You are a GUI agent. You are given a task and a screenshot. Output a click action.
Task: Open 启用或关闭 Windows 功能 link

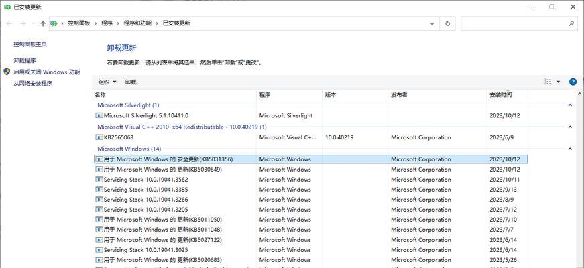coord(47,72)
